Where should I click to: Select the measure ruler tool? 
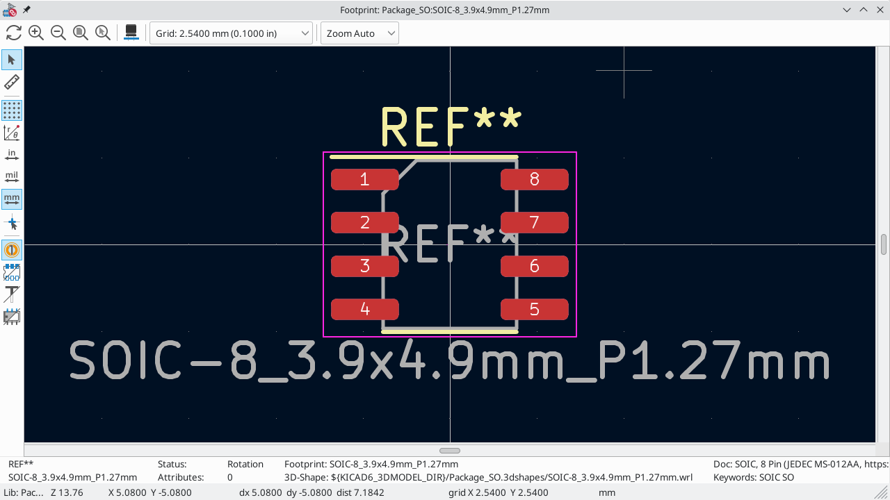12,83
